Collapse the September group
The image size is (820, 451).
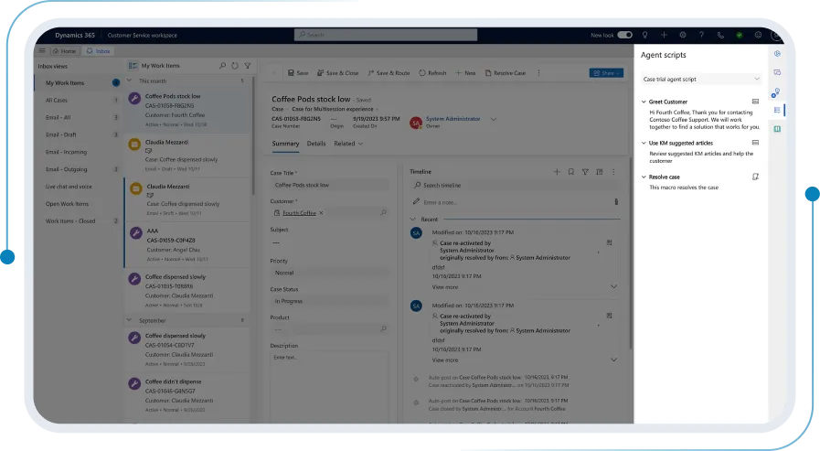[129, 319]
